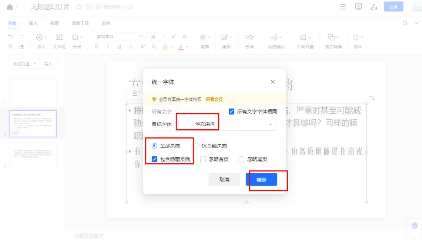Open the hamburger menu icon

pos(343,7)
